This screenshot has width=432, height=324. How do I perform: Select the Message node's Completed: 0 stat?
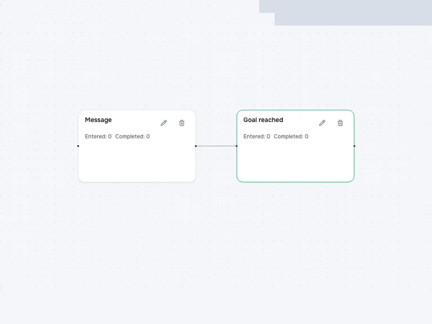click(132, 136)
